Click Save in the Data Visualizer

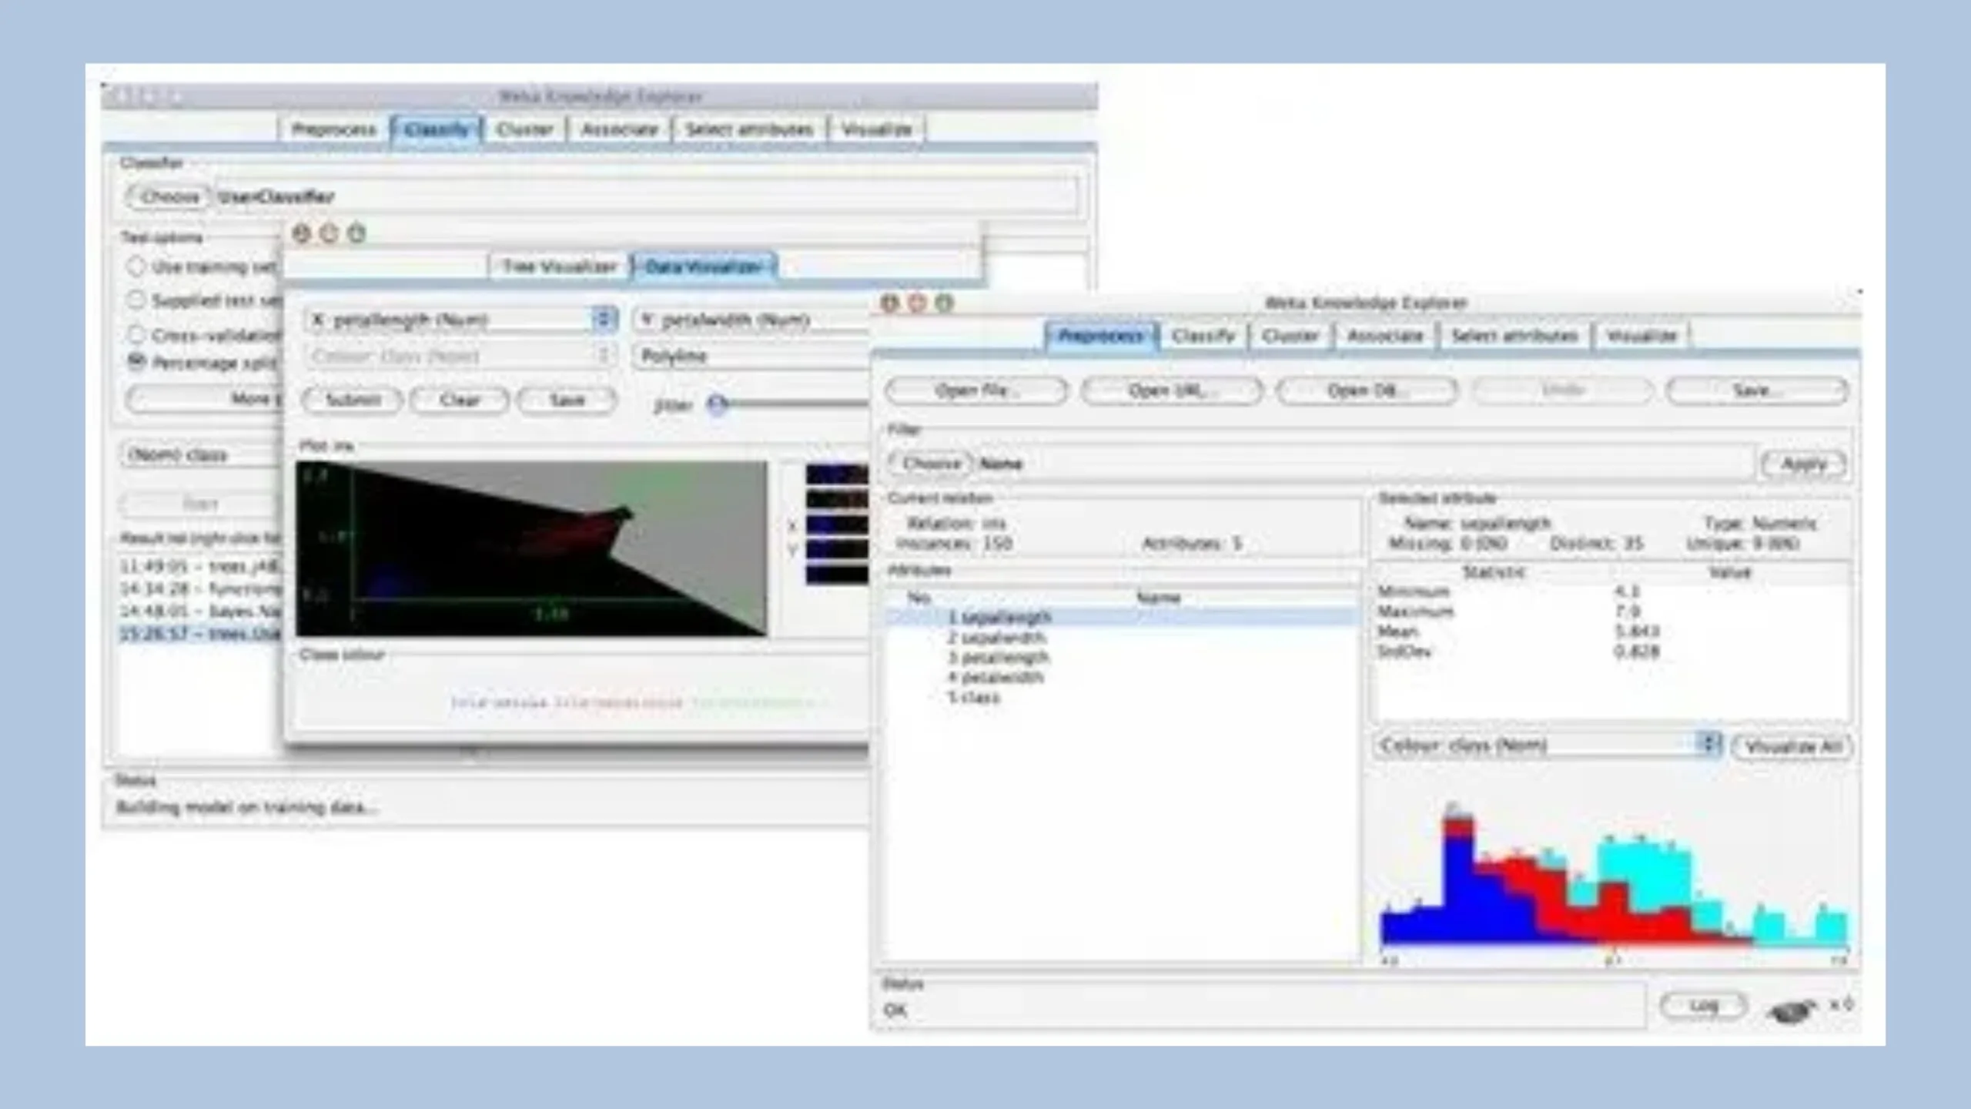click(567, 400)
